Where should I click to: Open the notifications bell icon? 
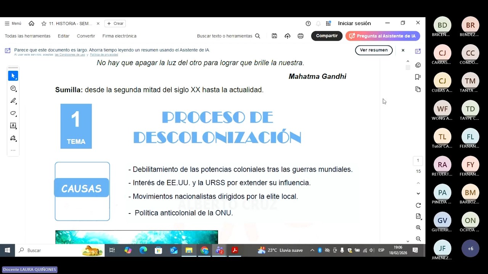tap(318, 24)
